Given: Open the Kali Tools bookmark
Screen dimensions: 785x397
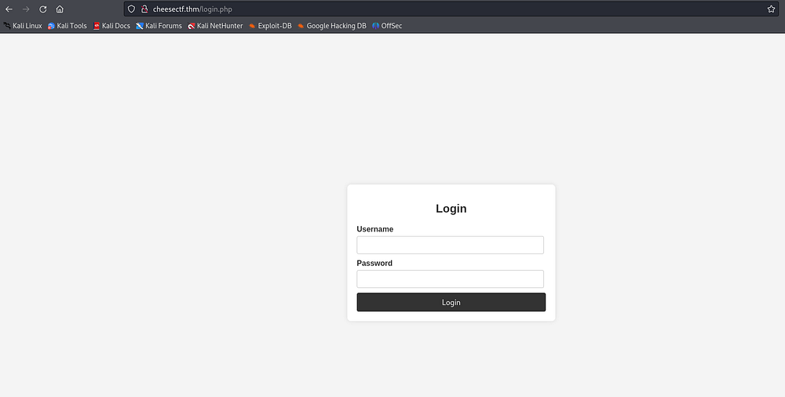Looking at the screenshot, I should click(67, 26).
